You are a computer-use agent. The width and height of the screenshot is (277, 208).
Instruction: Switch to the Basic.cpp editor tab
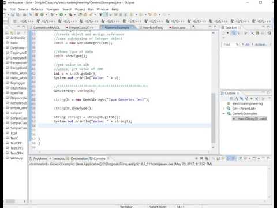click(177, 28)
